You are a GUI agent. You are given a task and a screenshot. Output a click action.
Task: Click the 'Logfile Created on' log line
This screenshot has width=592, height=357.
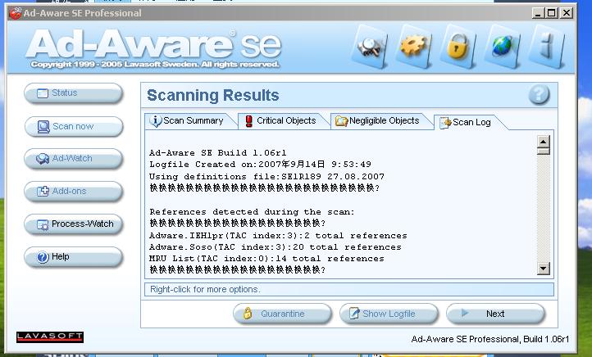tap(260, 165)
